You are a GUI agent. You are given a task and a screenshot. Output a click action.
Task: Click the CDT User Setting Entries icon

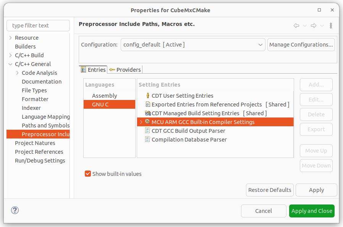point(148,95)
